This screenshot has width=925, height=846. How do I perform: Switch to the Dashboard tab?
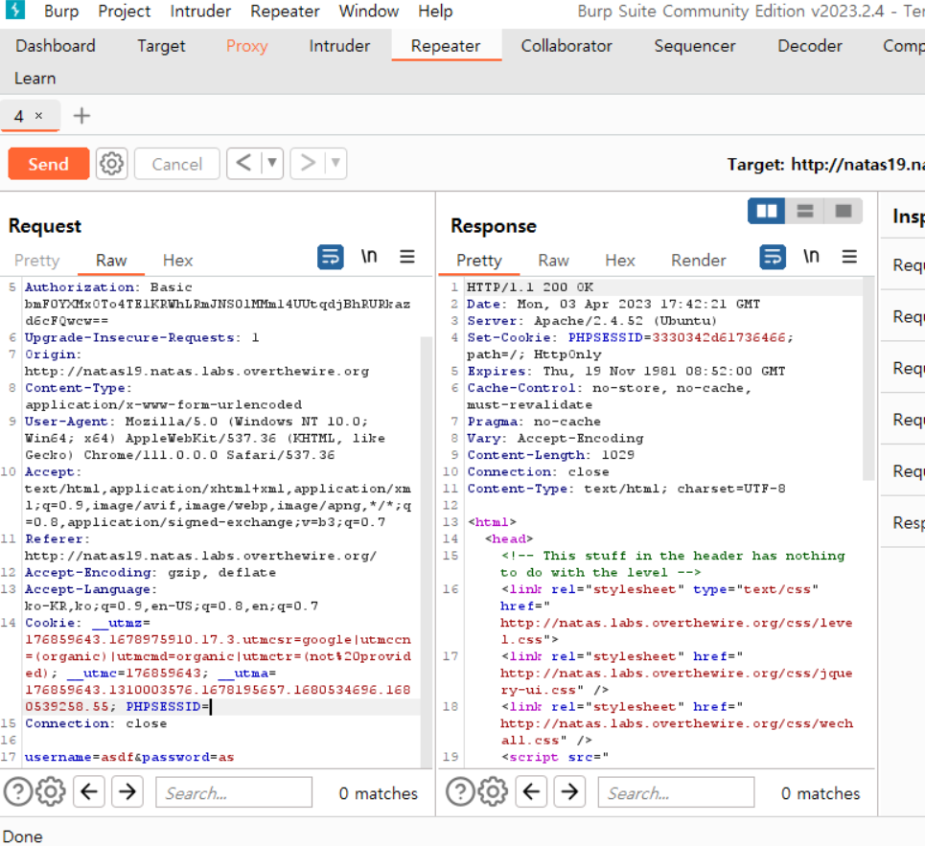click(56, 46)
